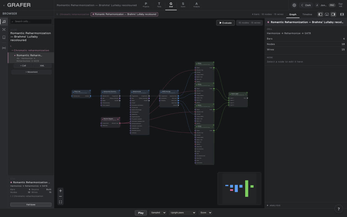Screen dimensions: 347x217
Task: Open the node graph icon in Browser sidebar
Action: pos(4,29)
